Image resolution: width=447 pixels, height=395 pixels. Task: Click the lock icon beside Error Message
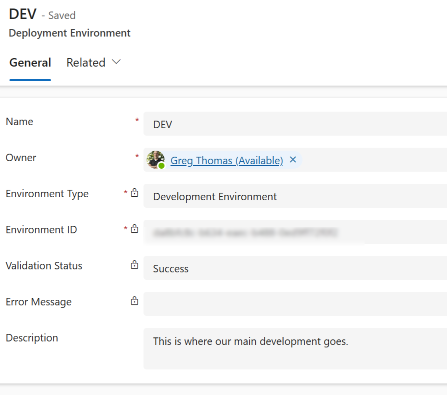click(134, 301)
